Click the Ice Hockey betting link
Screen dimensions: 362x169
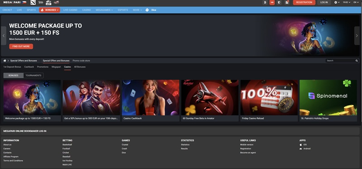pos(67,160)
